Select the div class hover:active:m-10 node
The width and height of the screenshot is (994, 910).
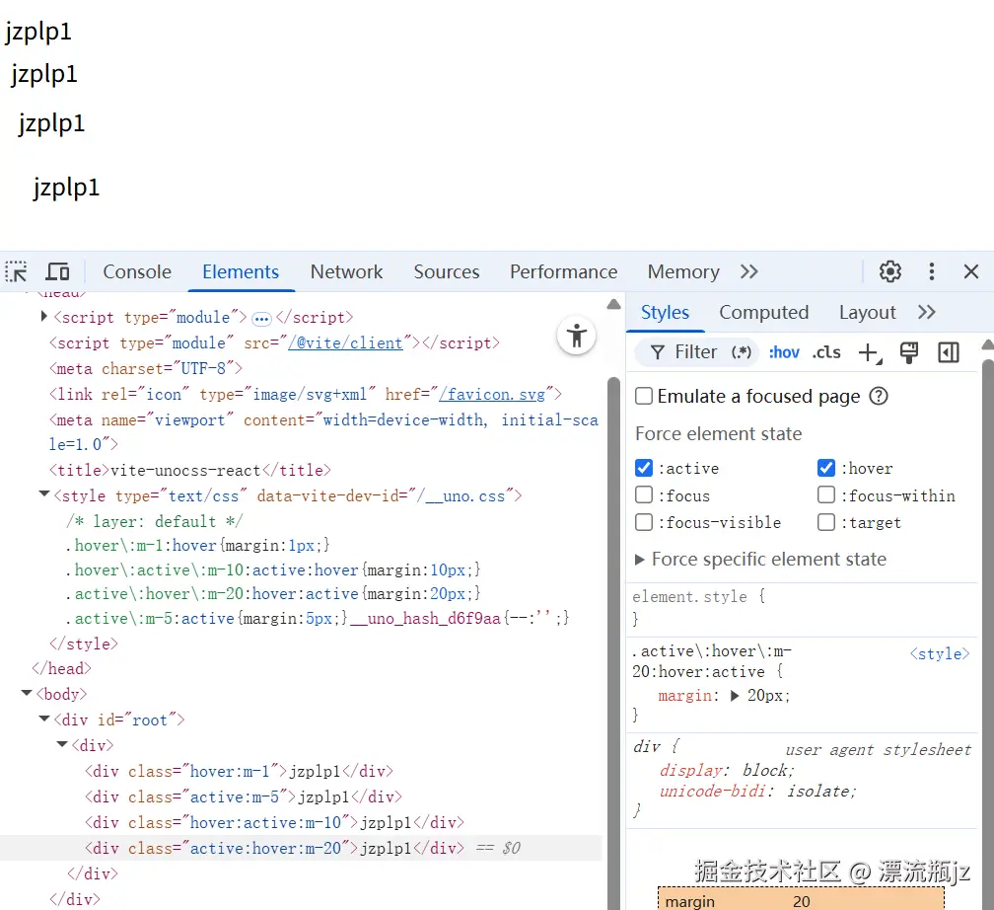pyautogui.click(x=274, y=822)
